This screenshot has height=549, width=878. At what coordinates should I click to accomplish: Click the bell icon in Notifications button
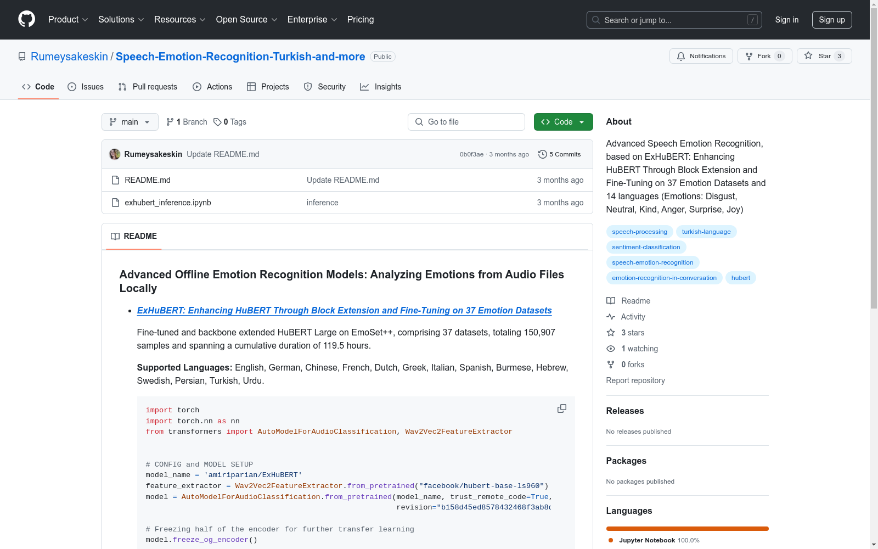tap(681, 56)
